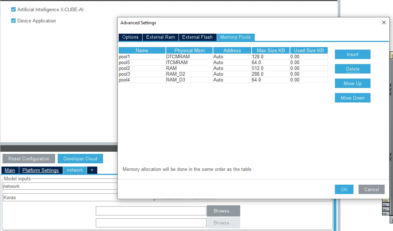Add a new network with plus tab
Screen dimensions: 393x231
pos(92,170)
